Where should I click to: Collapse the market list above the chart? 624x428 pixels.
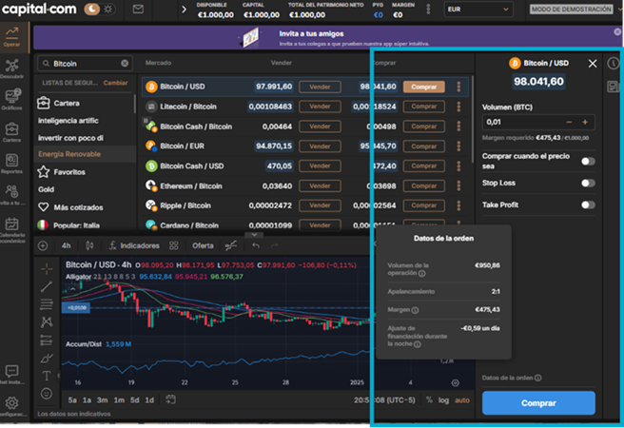pyautogui.click(x=254, y=235)
